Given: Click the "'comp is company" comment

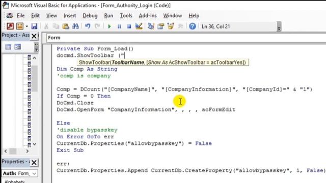Looking at the screenshot, I should 84,76.
